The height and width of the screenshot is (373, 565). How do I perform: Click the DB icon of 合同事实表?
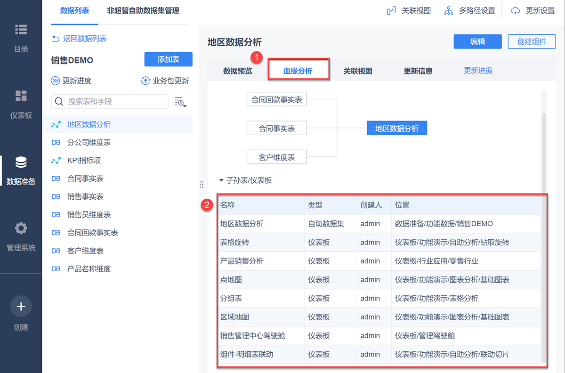click(56, 178)
